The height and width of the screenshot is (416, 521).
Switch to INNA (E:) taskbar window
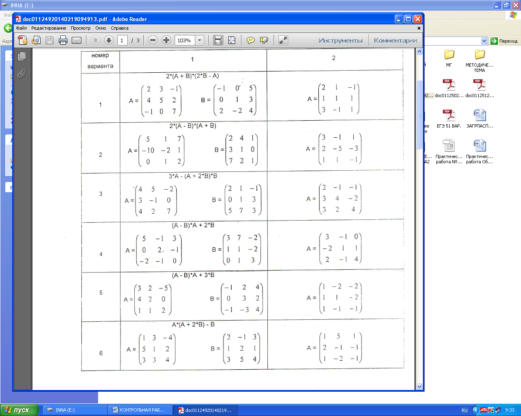pos(75,410)
